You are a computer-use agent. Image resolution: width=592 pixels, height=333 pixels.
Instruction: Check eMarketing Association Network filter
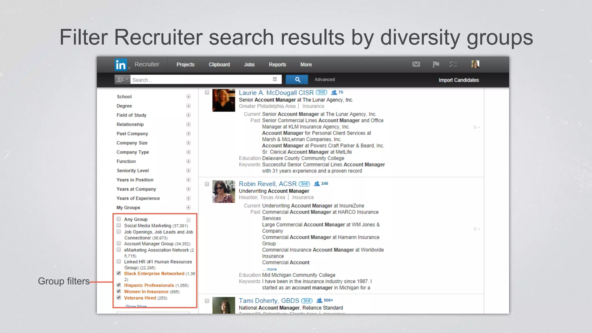[119, 249]
